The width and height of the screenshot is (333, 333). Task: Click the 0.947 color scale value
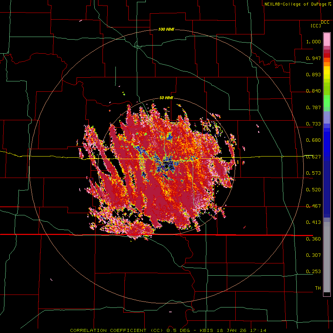point(313,58)
